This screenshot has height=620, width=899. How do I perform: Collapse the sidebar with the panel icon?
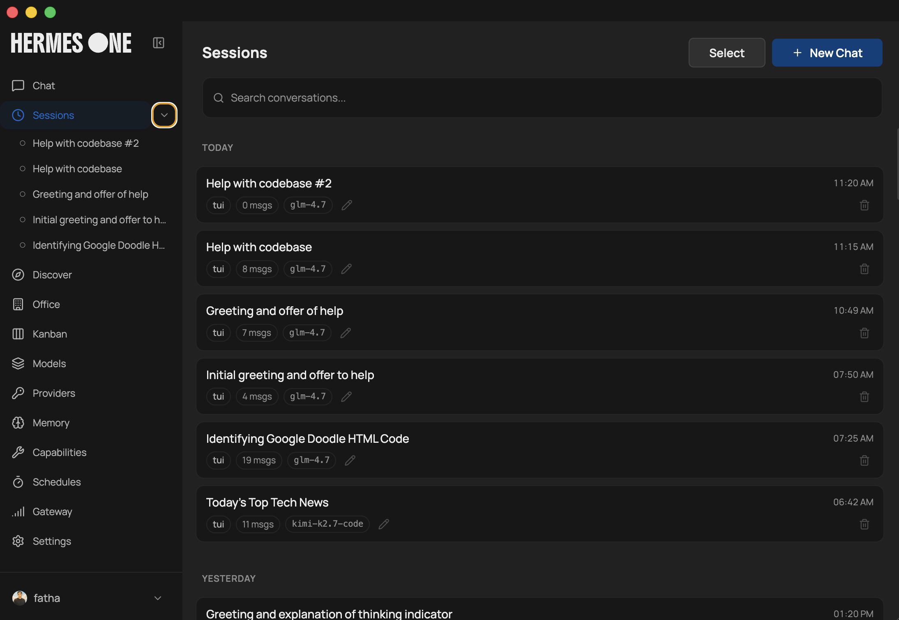tap(159, 43)
